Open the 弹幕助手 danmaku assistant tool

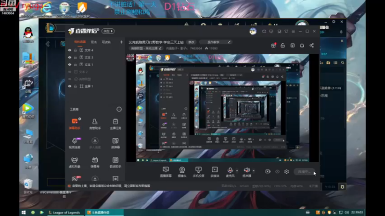[x=75, y=124]
